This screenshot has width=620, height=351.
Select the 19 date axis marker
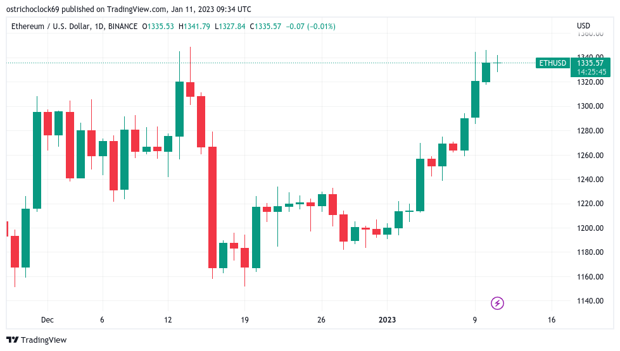[x=244, y=320]
